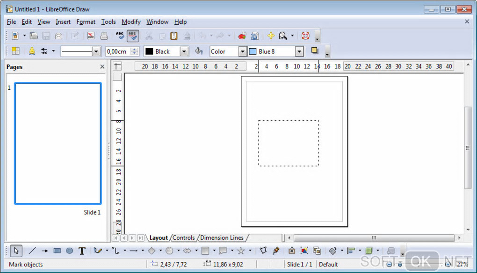Screen dimensions: 477x273
Task: Open the Format menu
Action: point(86,22)
